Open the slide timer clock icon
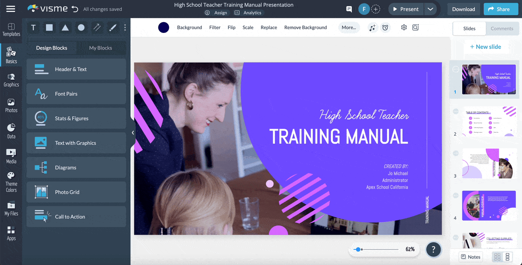Viewport: 522px width, 265px height. click(x=385, y=28)
